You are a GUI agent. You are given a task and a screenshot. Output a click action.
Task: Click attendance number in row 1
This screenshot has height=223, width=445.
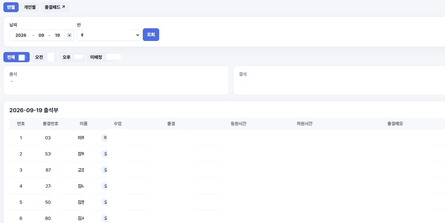pyautogui.click(x=48, y=138)
